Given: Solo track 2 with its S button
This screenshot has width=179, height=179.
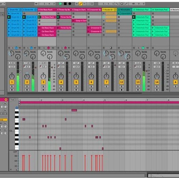Looking at the screenshot, I should (27, 87).
